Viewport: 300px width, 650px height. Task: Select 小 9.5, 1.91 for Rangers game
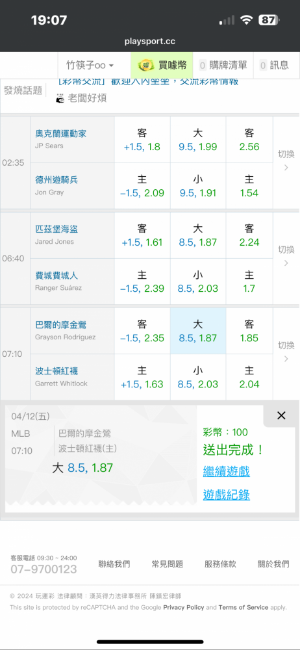pos(198,186)
